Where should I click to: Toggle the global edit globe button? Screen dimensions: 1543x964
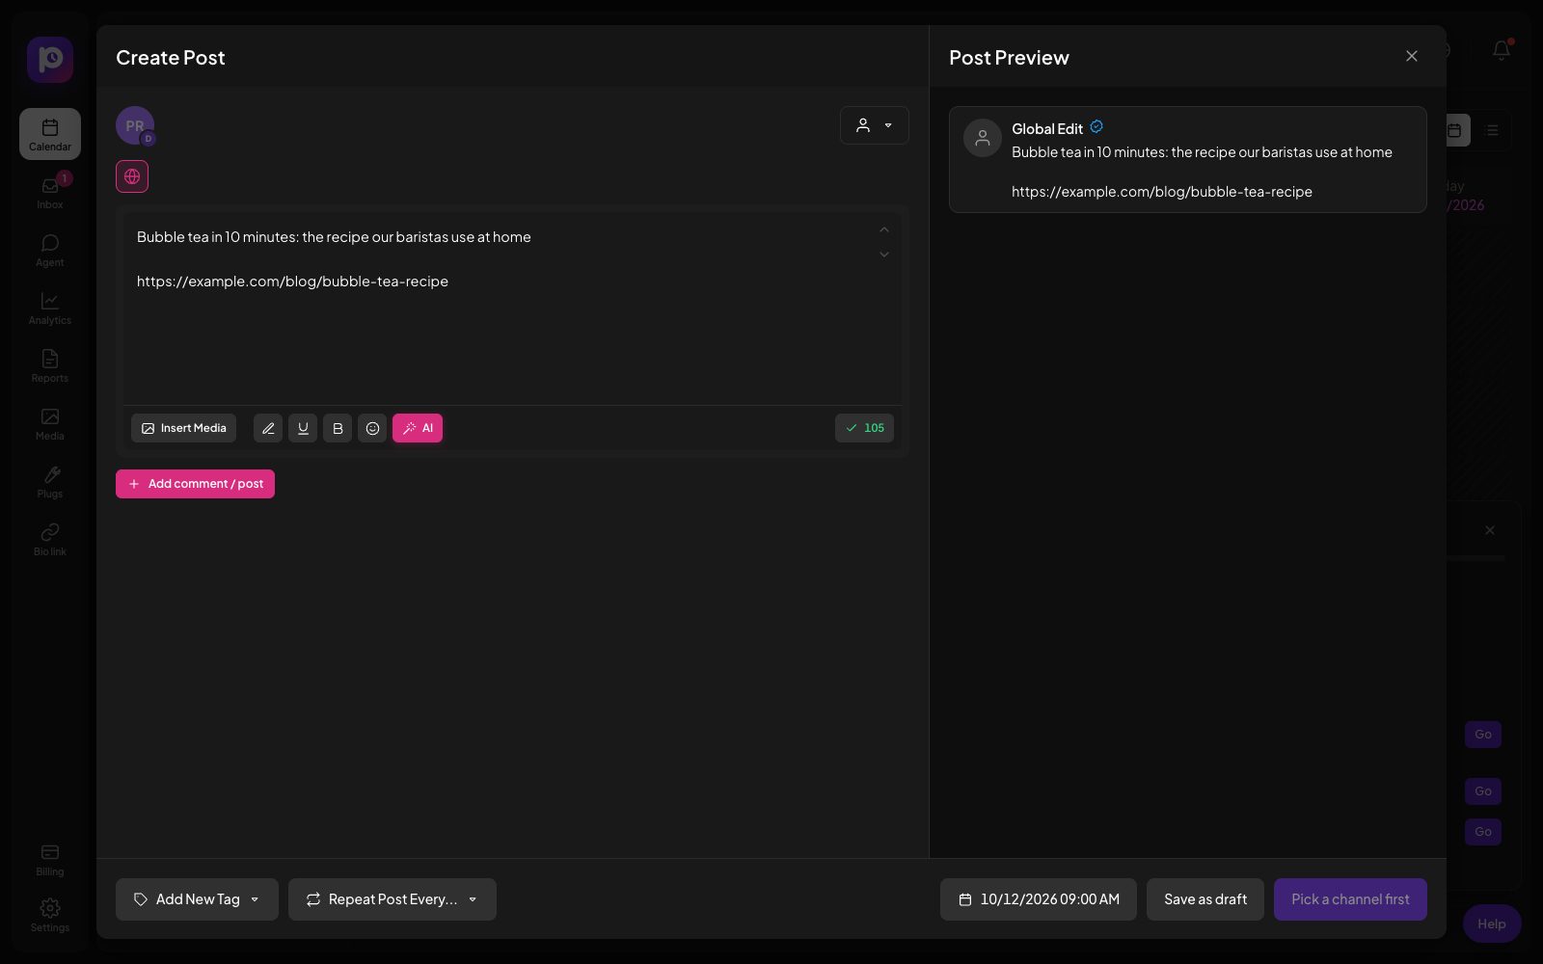[x=132, y=176]
